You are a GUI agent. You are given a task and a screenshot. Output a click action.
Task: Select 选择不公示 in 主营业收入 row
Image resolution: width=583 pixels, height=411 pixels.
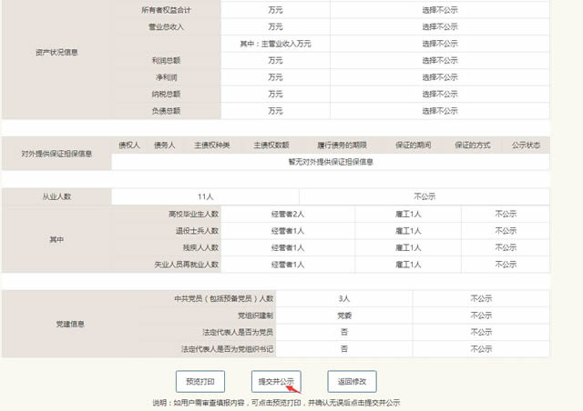click(440, 44)
